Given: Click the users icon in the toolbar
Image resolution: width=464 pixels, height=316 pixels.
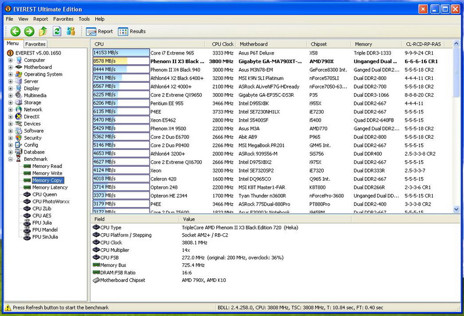Looking at the screenshot, I should (71, 31).
